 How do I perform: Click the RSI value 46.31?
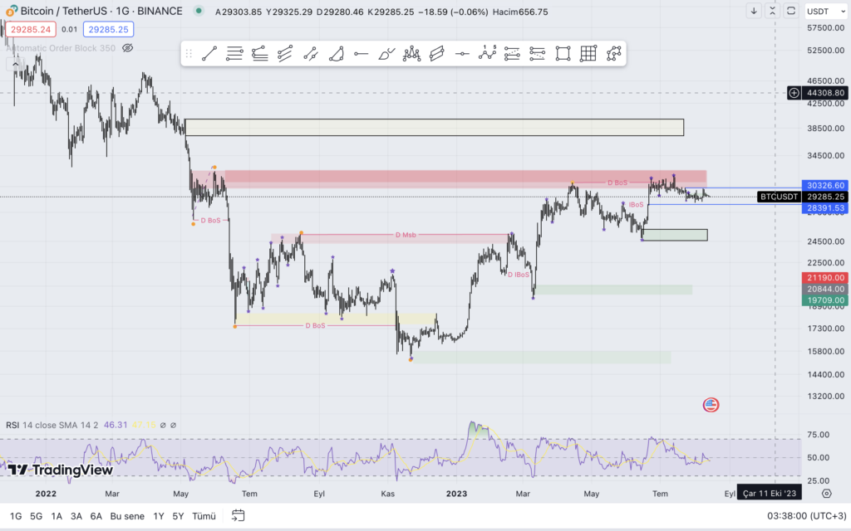coord(115,425)
